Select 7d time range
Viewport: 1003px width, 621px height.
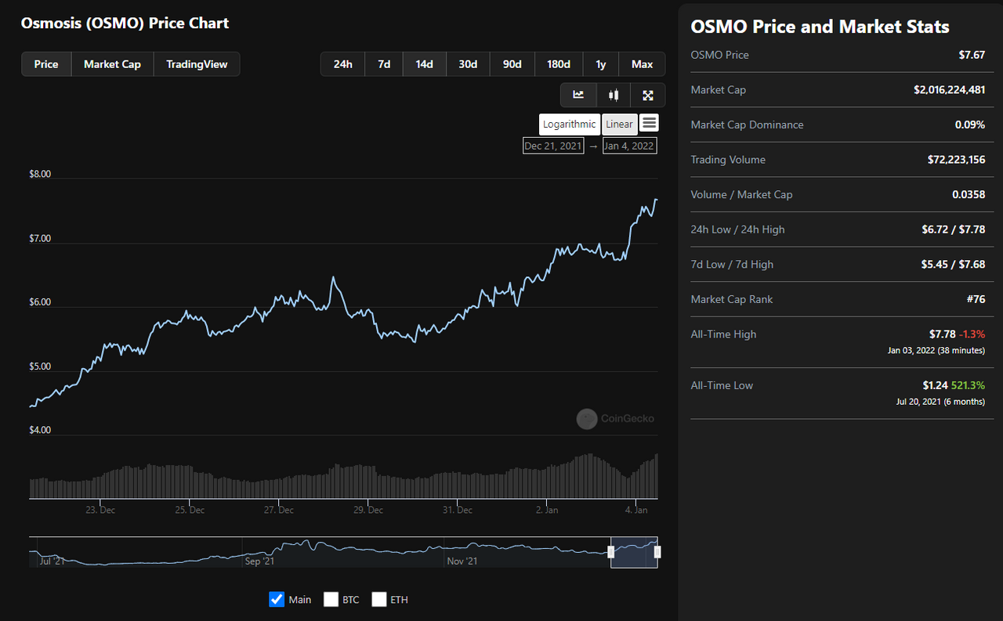tap(384, 64)
